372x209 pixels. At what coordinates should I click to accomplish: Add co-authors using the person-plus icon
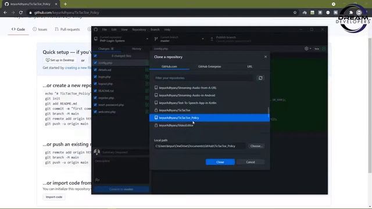tap(97, 180)
